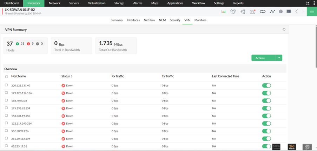Disable the toggle for host 220.128.137.40
Screen dimensions: 317x151
tap(266, 85)
